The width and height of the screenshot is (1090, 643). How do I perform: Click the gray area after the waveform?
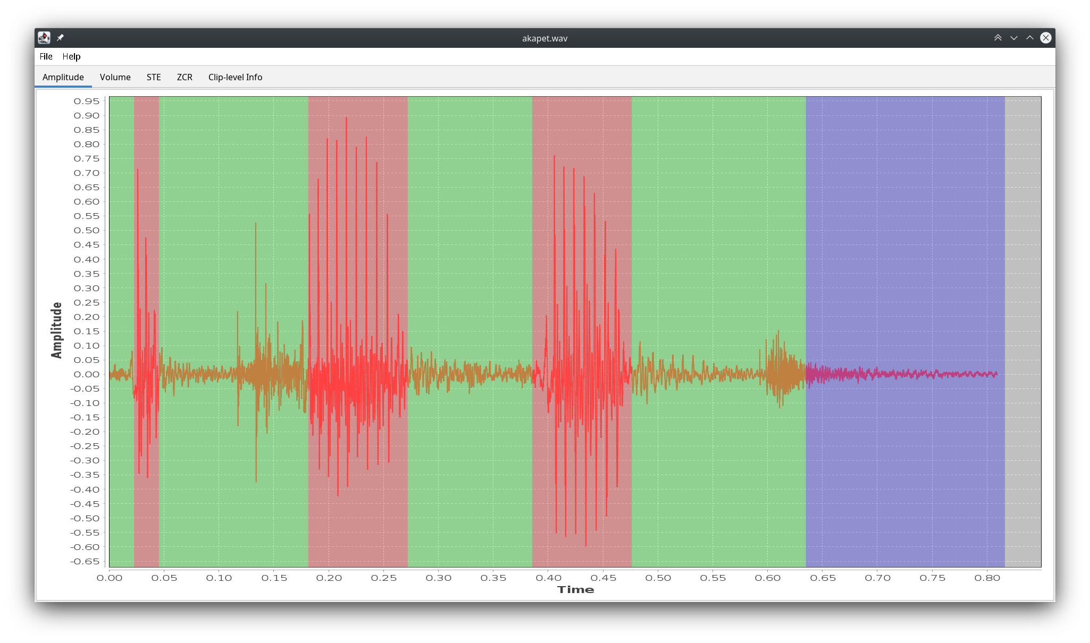[1022, 319]
